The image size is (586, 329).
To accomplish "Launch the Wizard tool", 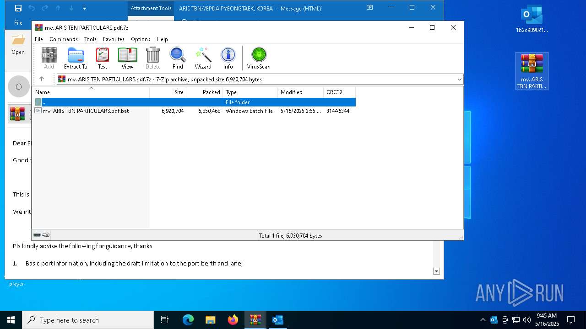I will tap(203, 58).
